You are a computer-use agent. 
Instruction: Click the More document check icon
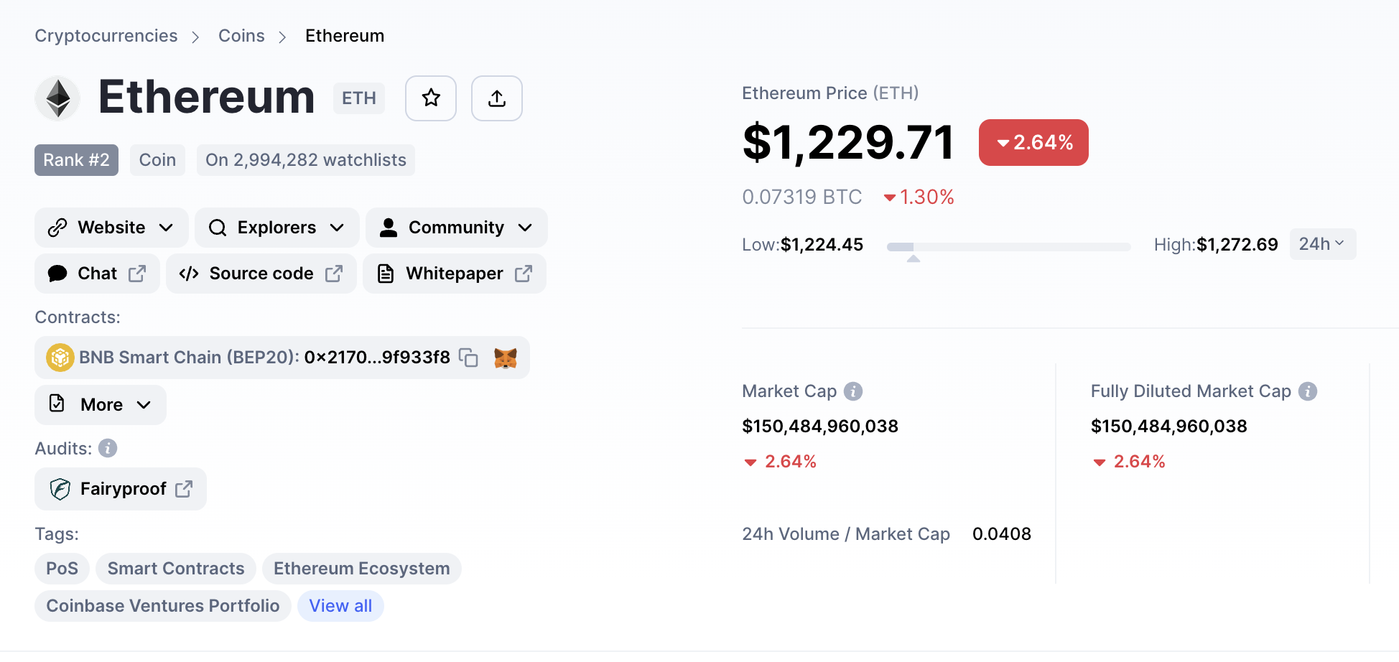click(57, 404)
